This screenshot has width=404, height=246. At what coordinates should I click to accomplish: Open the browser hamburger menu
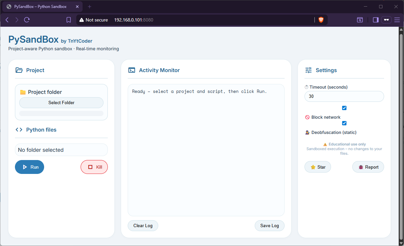point(397,20)
